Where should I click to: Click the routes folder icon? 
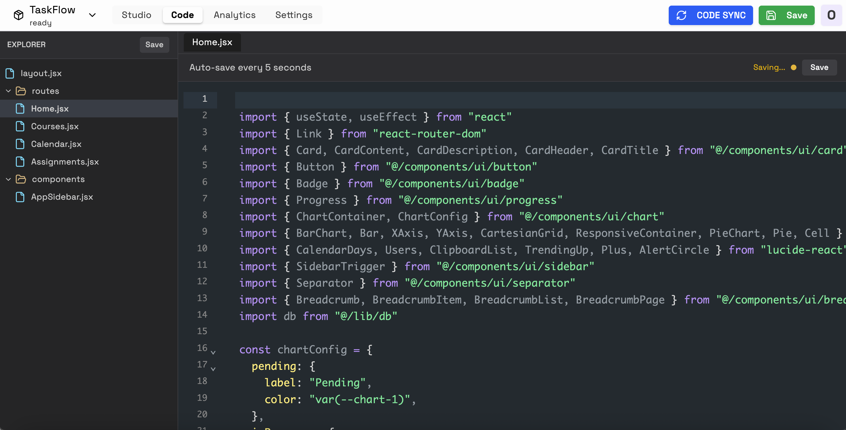point(21,91)
